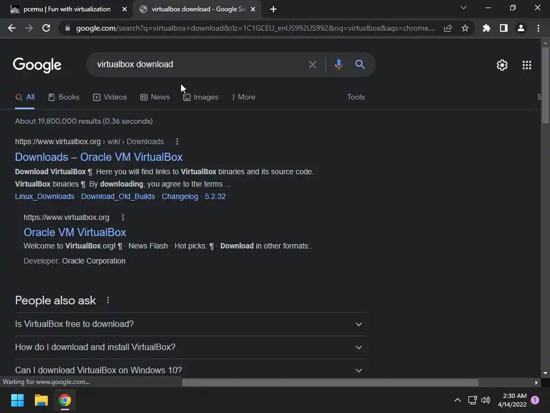Select the All search filter
Viewport: 550px width, 413px height.
25,97
